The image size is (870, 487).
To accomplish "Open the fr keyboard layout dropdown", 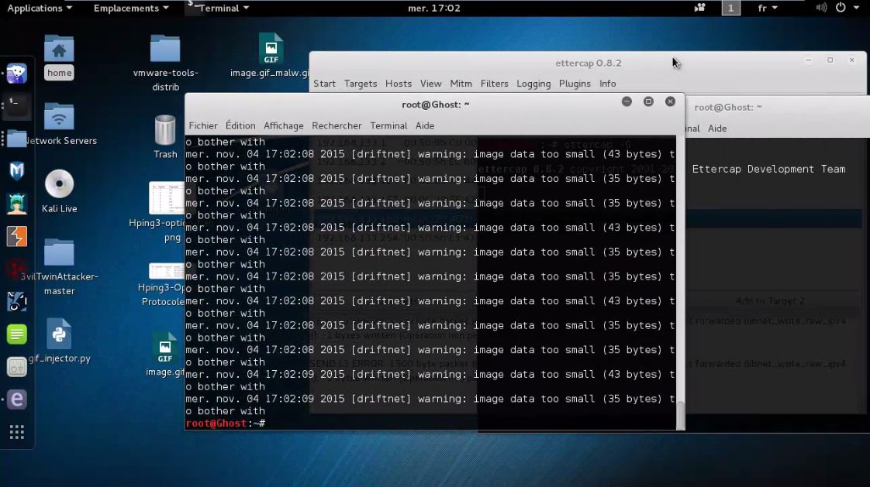I will (768, 8).
